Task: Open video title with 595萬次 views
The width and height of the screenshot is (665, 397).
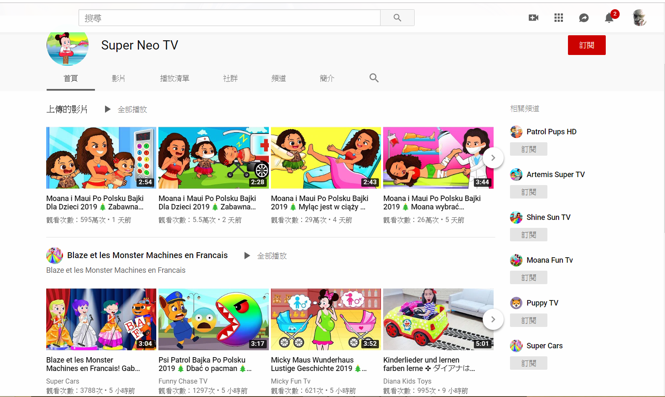Action: 95,203
